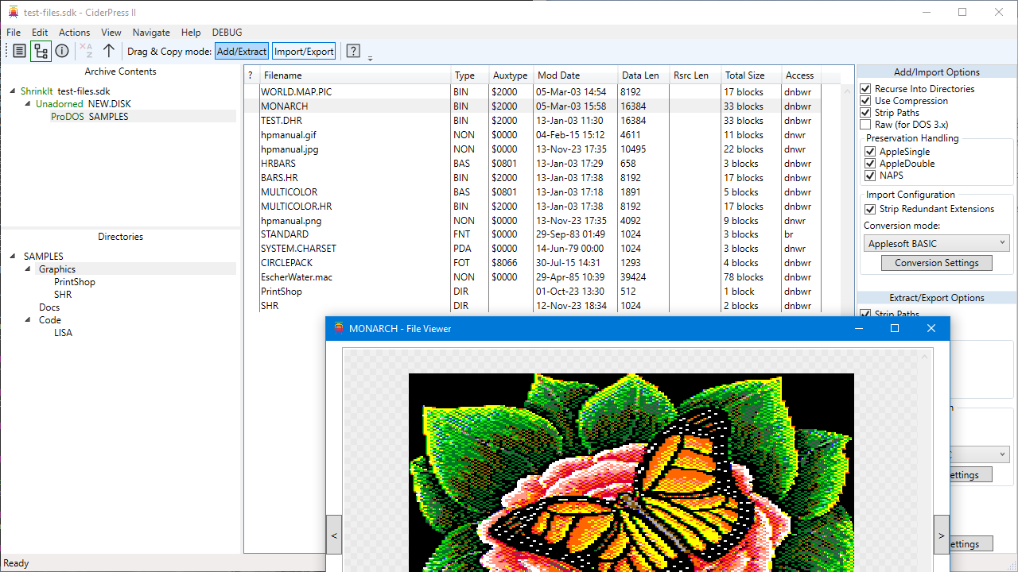
Task: Open the Navigate menu
Action: point(151,33)
